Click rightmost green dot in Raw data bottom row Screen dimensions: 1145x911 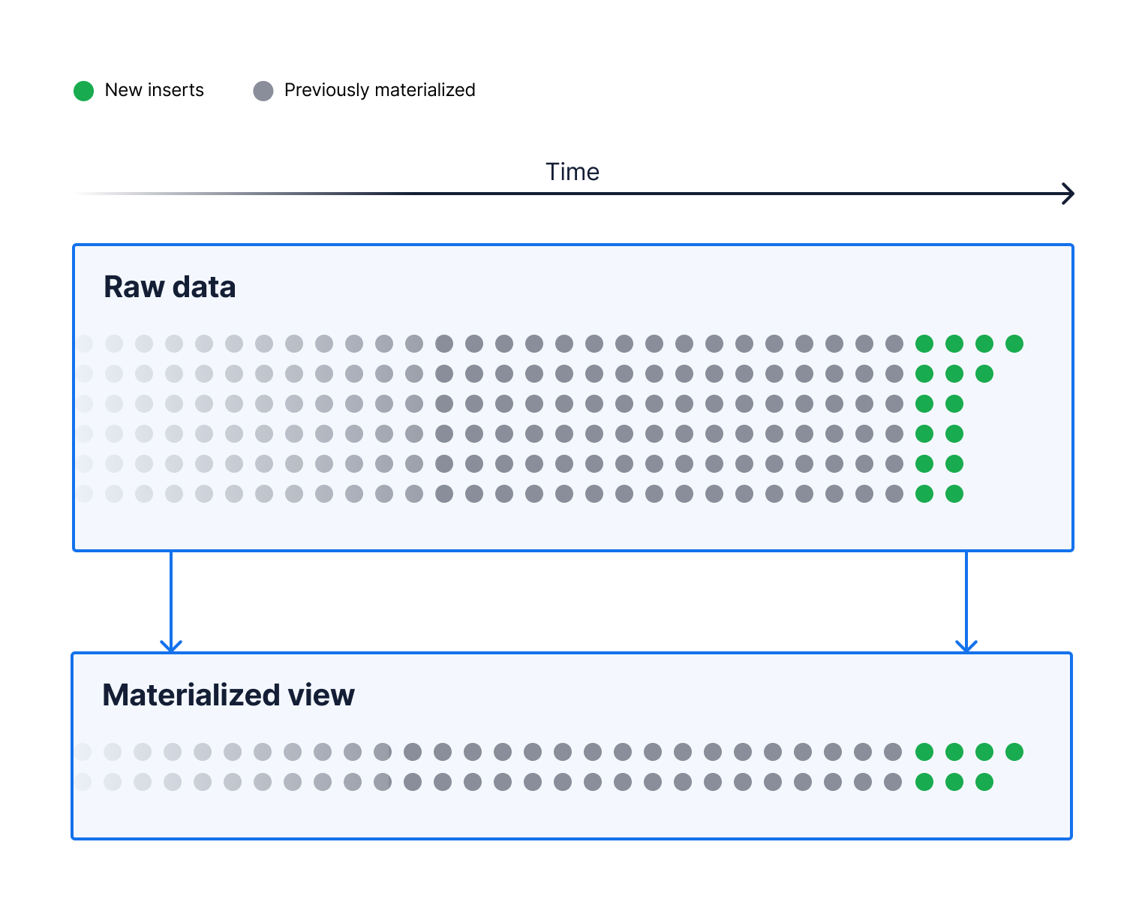click(954, 494)
